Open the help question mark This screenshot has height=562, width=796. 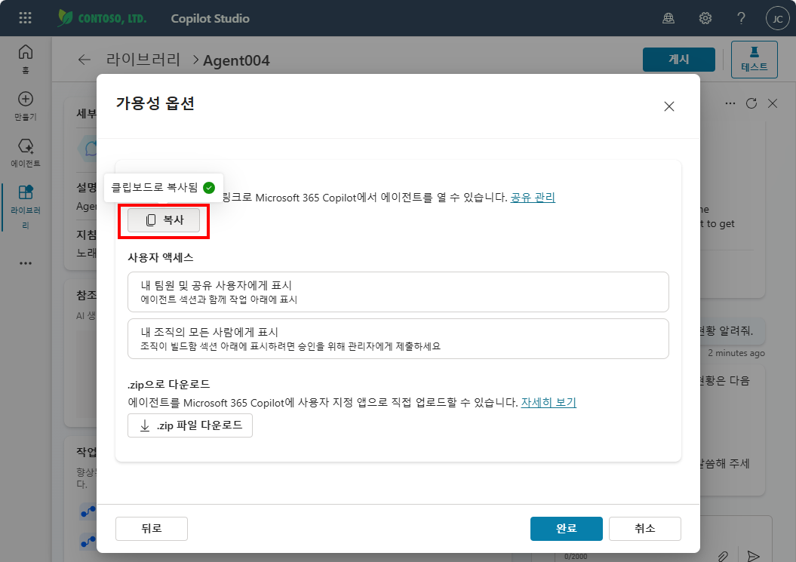click(741, 19)
